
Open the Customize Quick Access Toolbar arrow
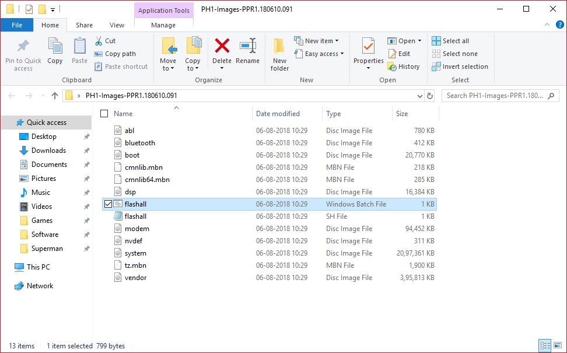point(53,10)
